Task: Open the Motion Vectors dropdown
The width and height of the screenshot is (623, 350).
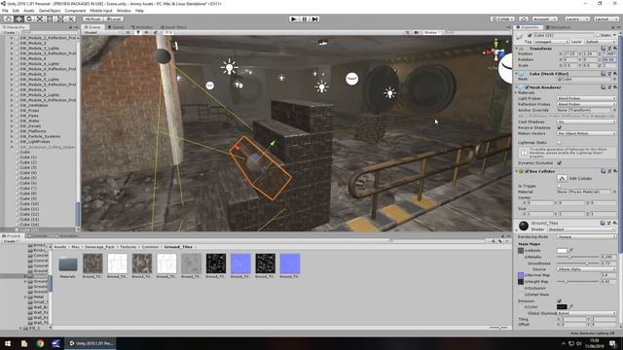Action: (586, 133)
